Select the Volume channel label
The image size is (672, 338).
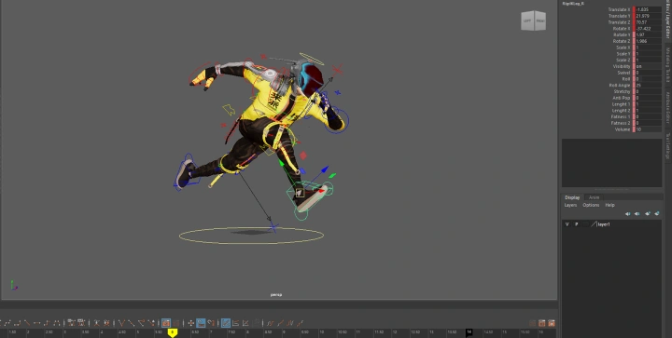click(x=623, y=129)
